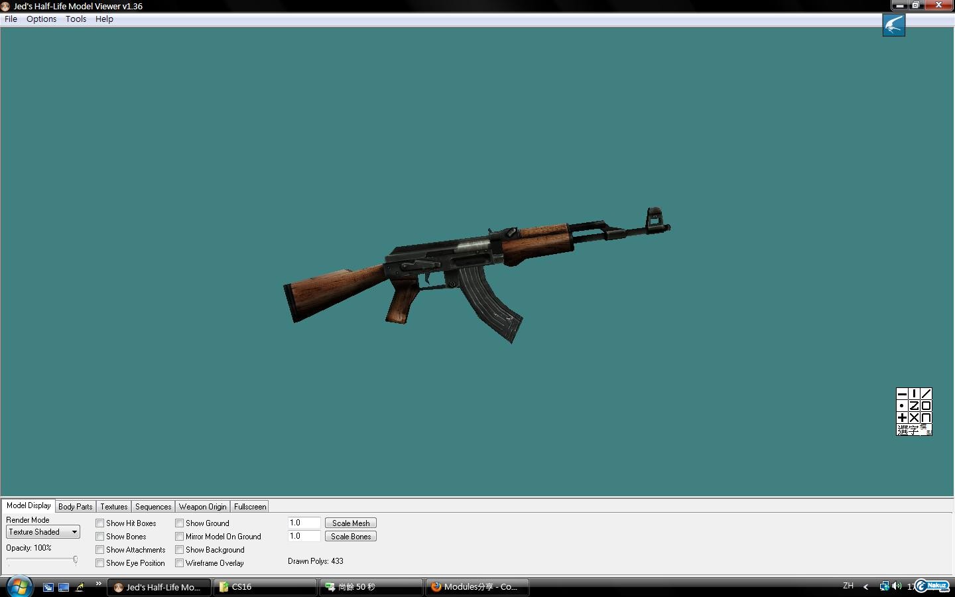Tick the Show Eye Position checkbox

99,563
